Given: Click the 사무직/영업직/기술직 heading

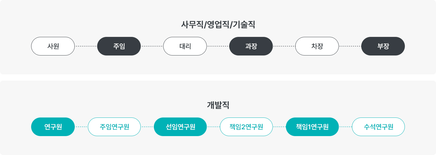Looking at the screenshot, I should pos(218,24).
